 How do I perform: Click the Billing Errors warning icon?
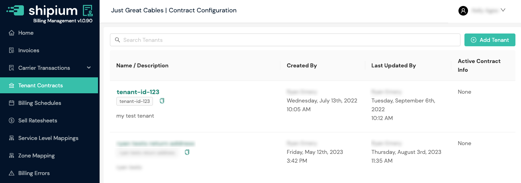tap(12, 173)
